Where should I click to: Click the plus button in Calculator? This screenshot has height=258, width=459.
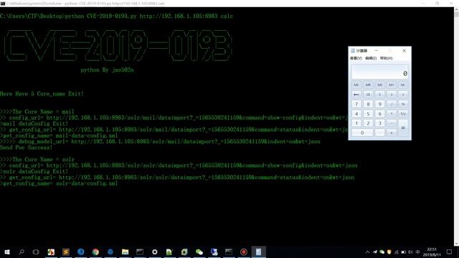point(392,133)
